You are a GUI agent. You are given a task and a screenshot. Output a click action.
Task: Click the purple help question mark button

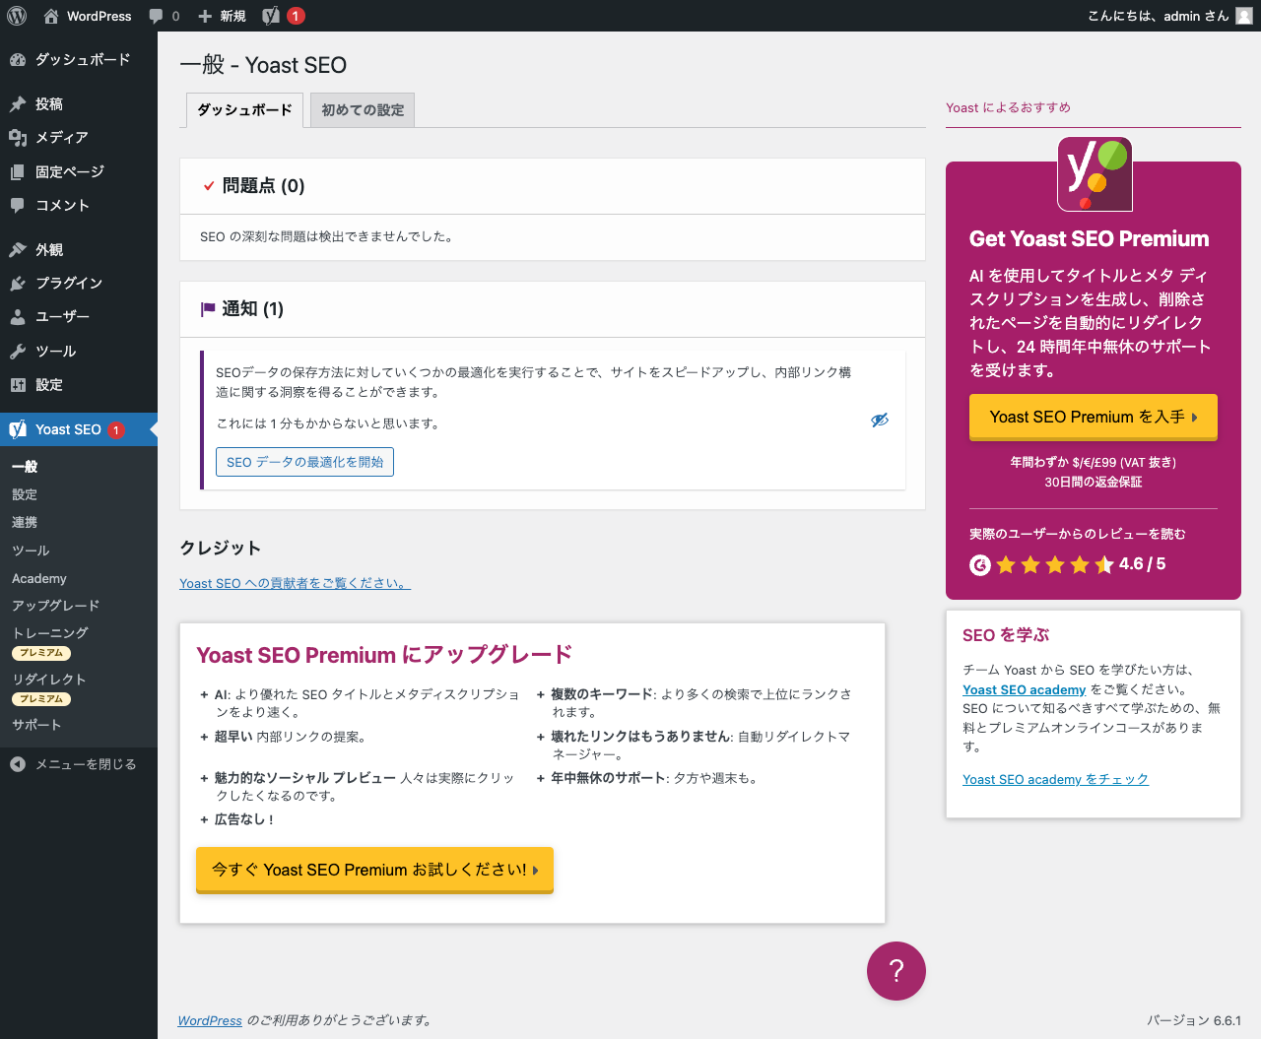coord(896,971)
